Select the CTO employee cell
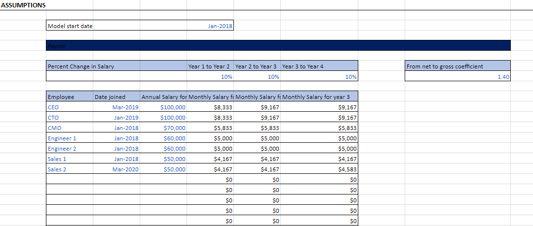The height and width of the screenshot is (226, 533). 70,118
